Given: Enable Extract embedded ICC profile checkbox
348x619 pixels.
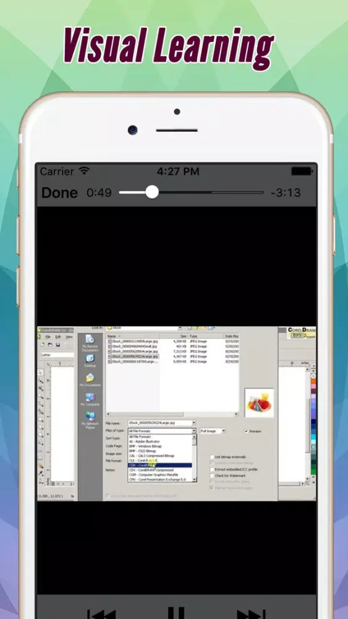Looking at the screenshot, I should (212, 469).
